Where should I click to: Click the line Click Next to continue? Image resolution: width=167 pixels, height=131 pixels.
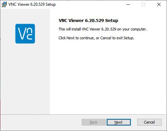tap(96, 38)
